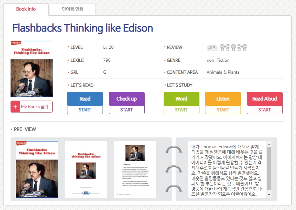Click the level value Lv.20

pyautogui.click(x=108, y=47)
